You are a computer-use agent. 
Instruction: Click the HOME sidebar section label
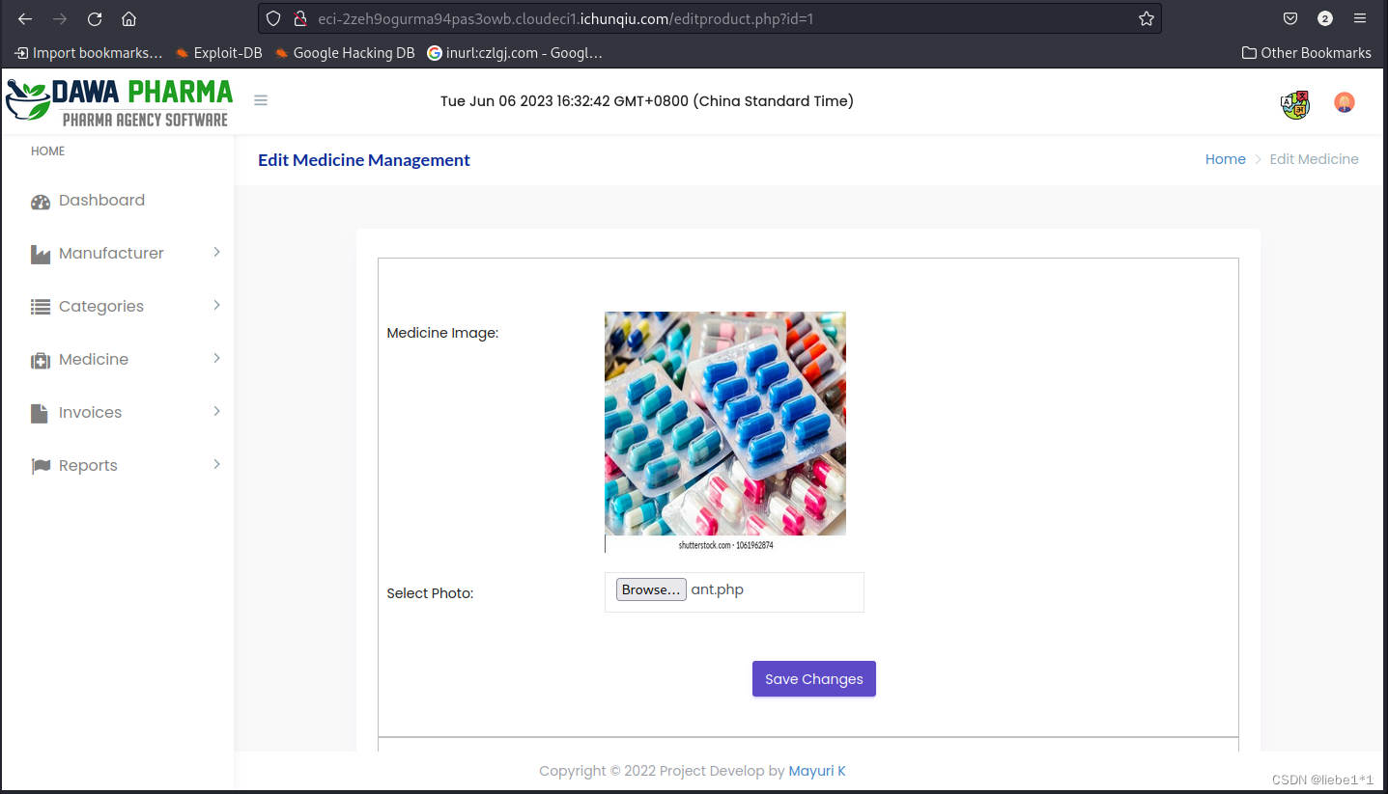(x=48, y=151)
